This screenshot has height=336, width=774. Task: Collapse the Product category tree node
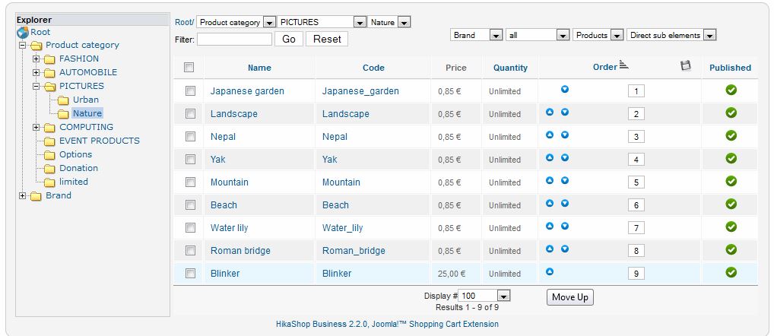pos(22,45)
